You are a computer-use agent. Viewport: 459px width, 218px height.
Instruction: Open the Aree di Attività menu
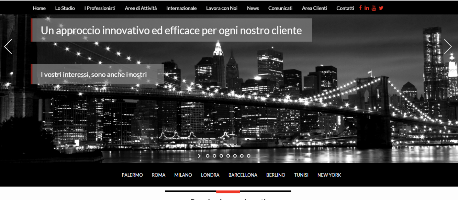pyautogui.click(x=141, y=8)
